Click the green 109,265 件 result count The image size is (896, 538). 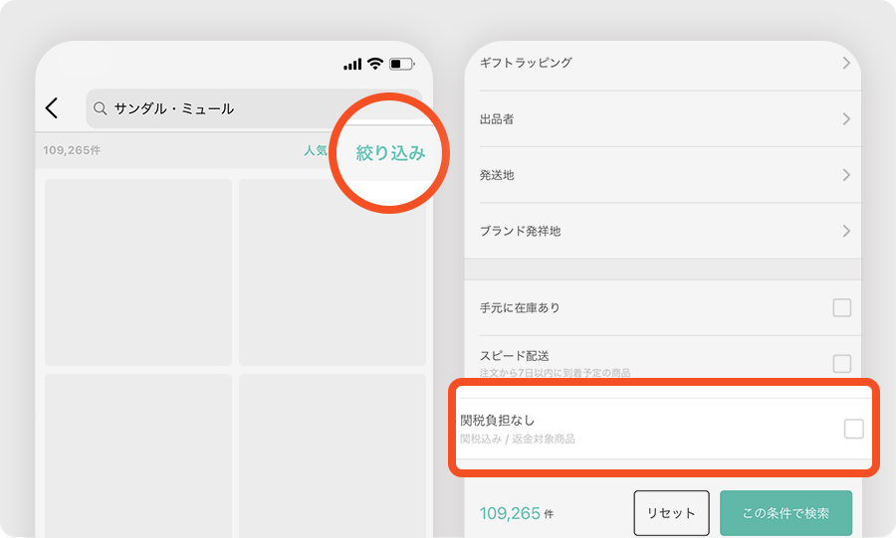[x=517, y=513]
